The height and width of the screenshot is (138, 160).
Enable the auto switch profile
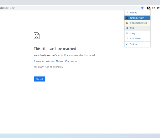coord(137,39)
